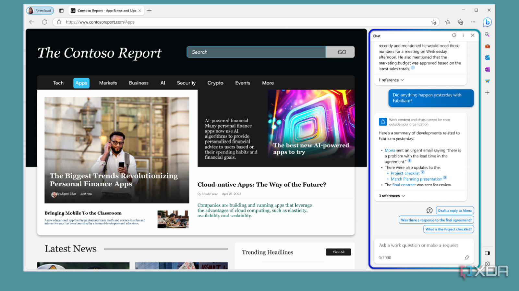Open the Bing Chat sidebar button
The width and height of the screenshot is (519, 291).
(x=487, y=22)
